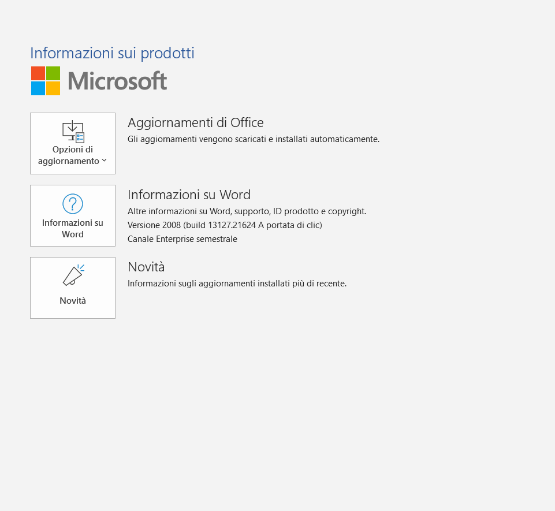This screenshot has height=511, width=555.
Task: Click the 'Informazioni sui prodotti' title
Action: click(x=112, y=53)
